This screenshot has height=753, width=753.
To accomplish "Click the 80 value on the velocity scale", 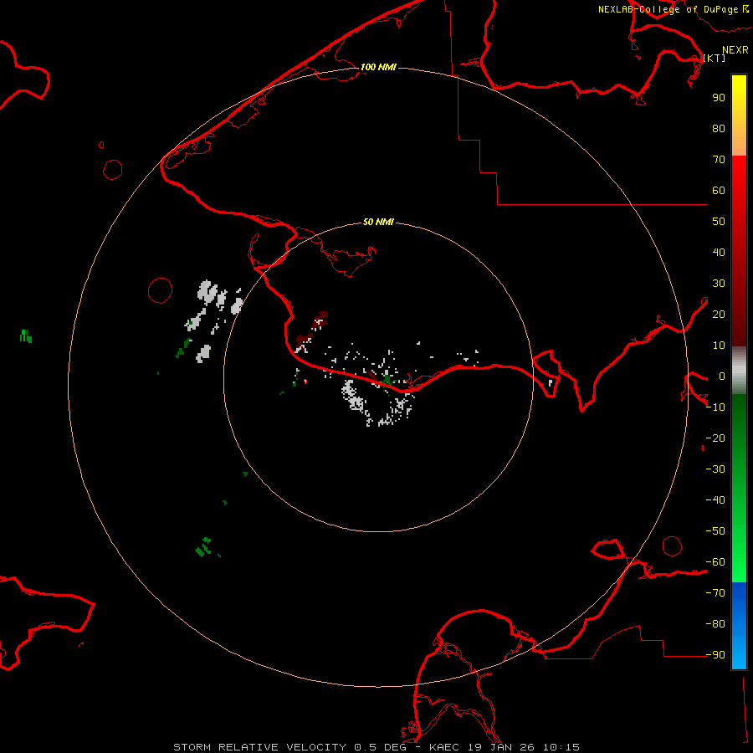I will point(719,129).
